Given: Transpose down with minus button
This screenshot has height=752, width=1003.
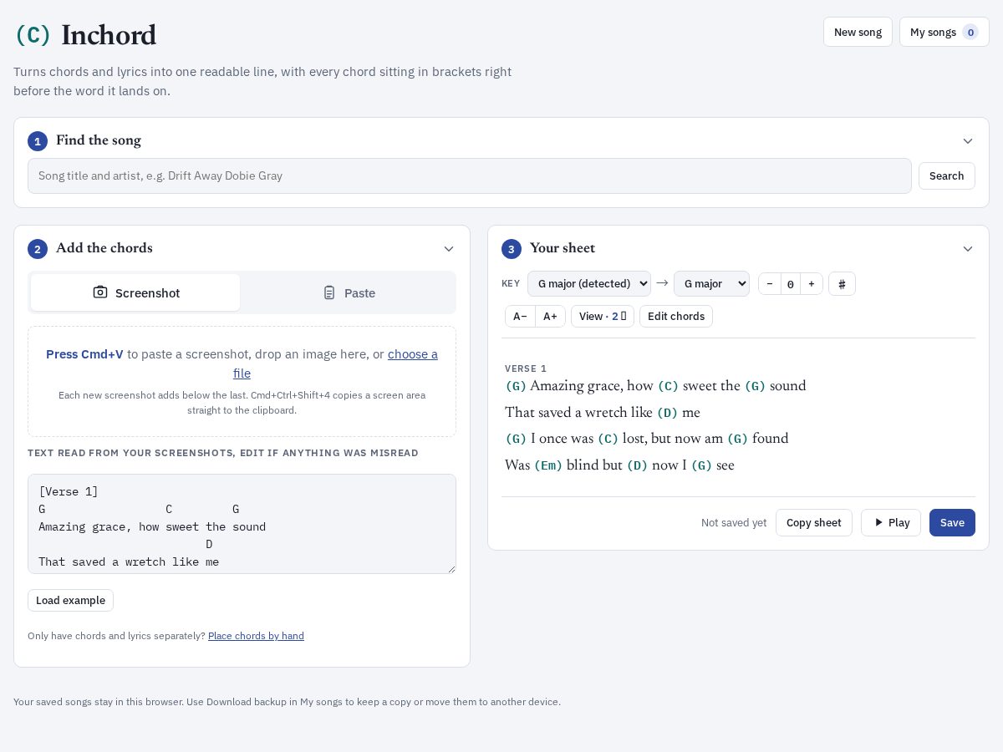Looking at the screenshot, I should (x=769, y=284).
